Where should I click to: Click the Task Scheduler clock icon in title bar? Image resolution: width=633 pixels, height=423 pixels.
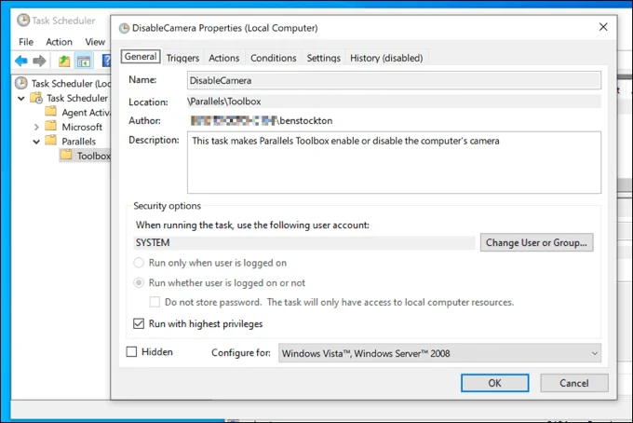[x=23, y=20]
